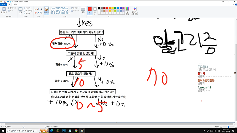Click the Undo arrow in quick access toolbar
This screenshot has height=133, width=237.
(8, 1)
